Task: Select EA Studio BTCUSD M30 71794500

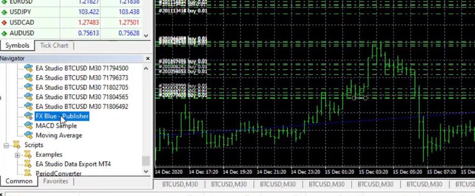Action: 82,68
